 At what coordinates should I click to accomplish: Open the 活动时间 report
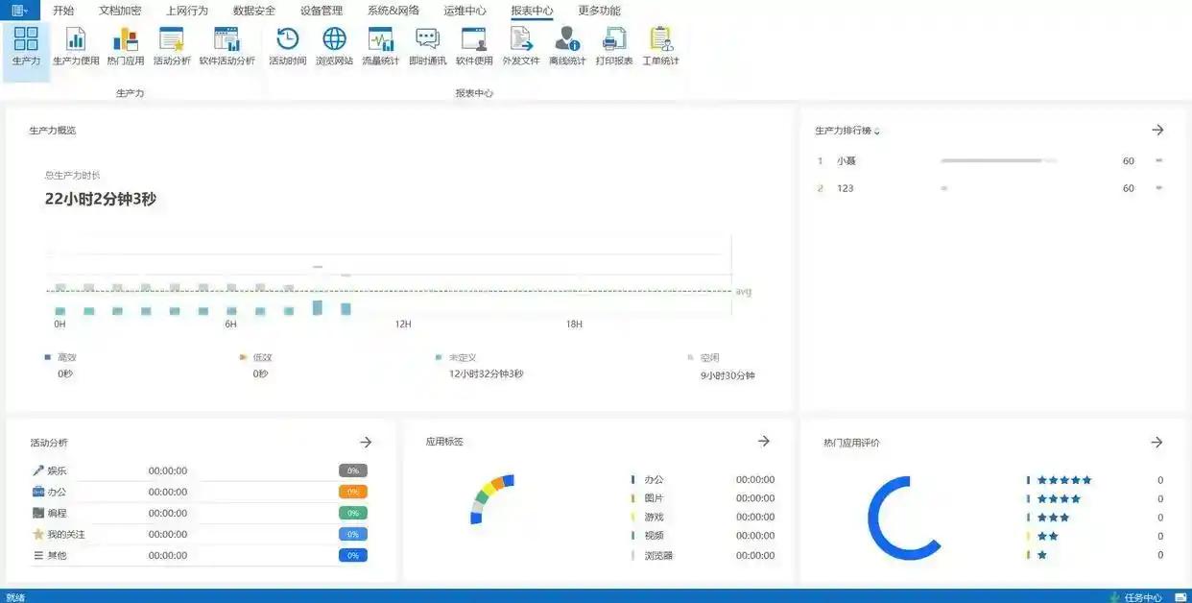coord(288,46)
